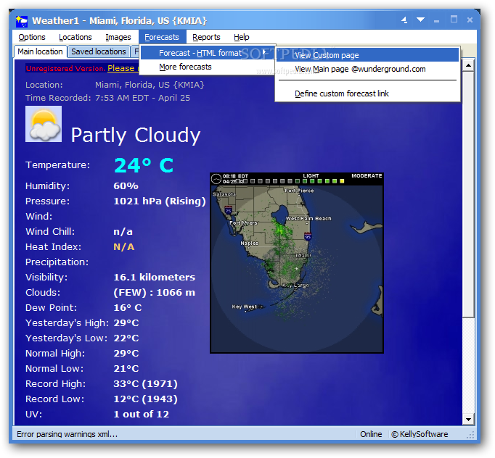Click the I-75 highway shield on radar
495x458 pixels.
(229, 210)
